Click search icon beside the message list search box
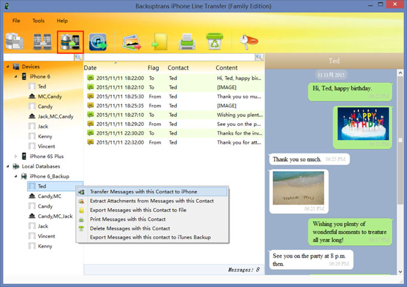Screen dimensions: 407x287 (x=259, y=57)
